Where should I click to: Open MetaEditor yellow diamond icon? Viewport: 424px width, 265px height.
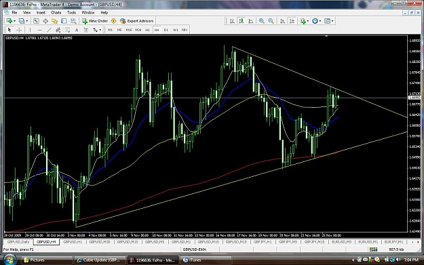113,21
